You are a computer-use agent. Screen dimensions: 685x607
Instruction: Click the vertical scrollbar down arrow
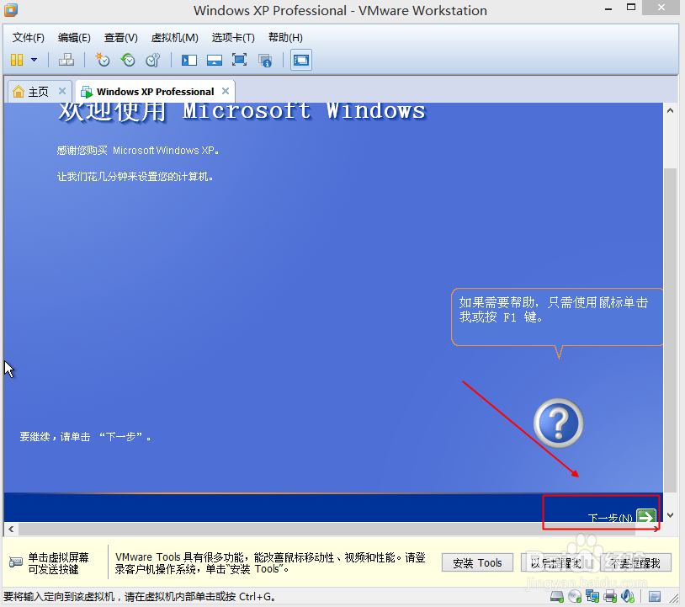pyautogui.click(x=670, y=514)
